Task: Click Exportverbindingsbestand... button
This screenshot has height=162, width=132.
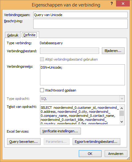Action: (96, 142)
